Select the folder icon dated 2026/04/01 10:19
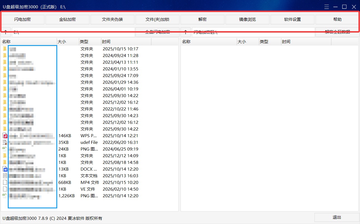 click(5, 89)
